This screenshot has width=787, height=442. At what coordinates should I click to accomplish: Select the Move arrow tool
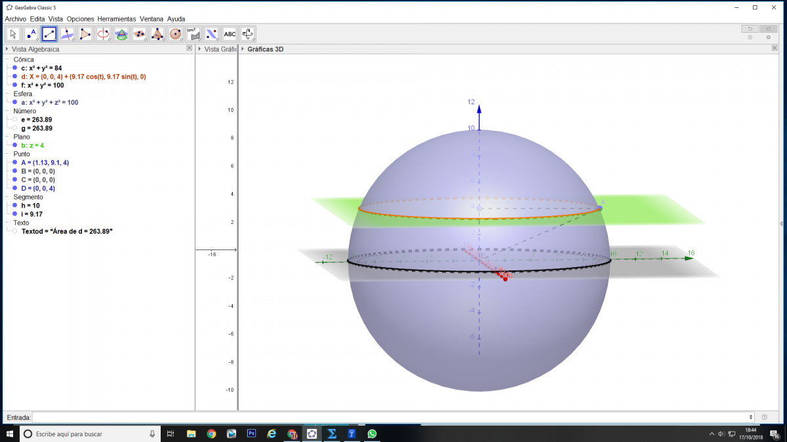(x=13, y=34)
